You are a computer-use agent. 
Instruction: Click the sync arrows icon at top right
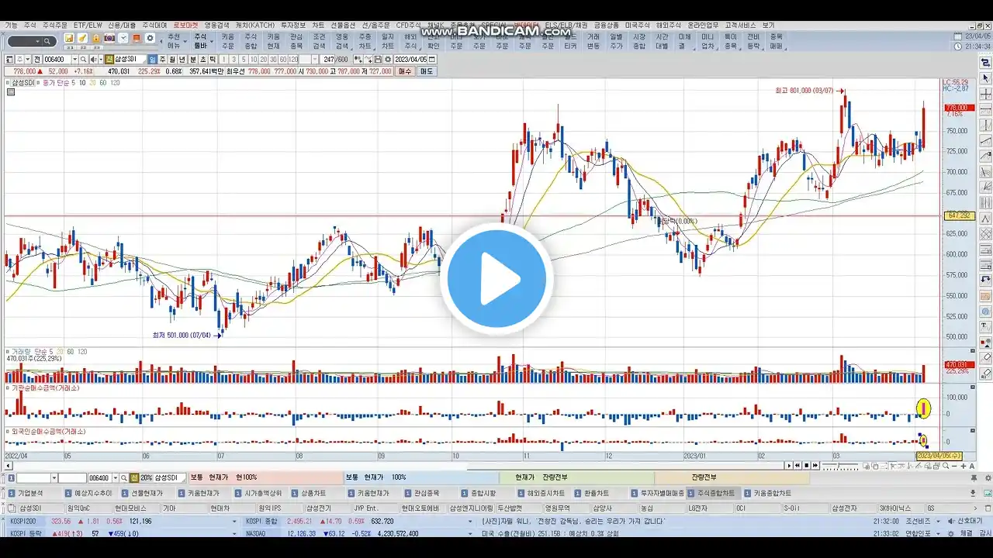click(986, 63)
